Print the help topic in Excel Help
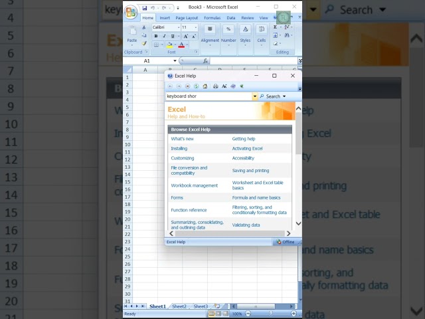Viewport: 425px width, 319px height. tap(215, 86)
